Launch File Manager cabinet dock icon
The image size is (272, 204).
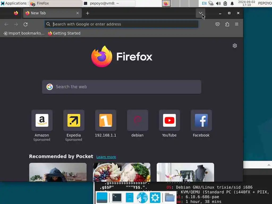(130, 197)
